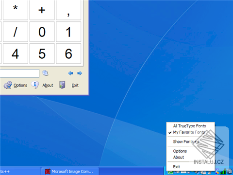This screenshot has width=233, height=175.
Task: Click the Exit button label in window
Action: (x=75, y=85)
